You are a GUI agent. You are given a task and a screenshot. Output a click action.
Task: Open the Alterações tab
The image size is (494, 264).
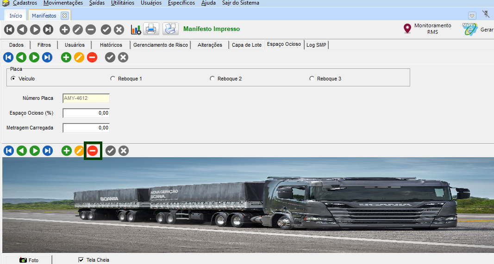point(210,45)
